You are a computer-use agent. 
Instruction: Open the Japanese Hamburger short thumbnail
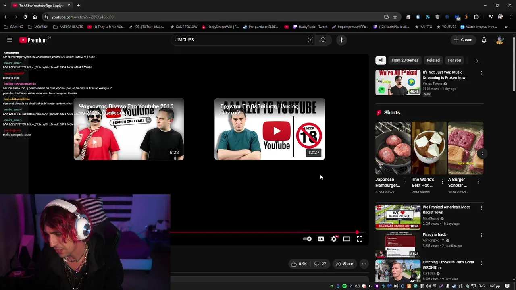393,148
